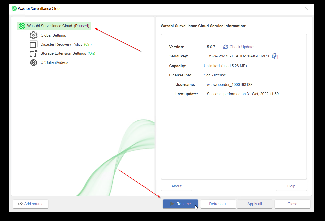The image size is (325, 221).
Task: Click the serial key text IE3SW-5YM7E-TEAHD-51IAK-D9VR9
Action: (237, 56)
